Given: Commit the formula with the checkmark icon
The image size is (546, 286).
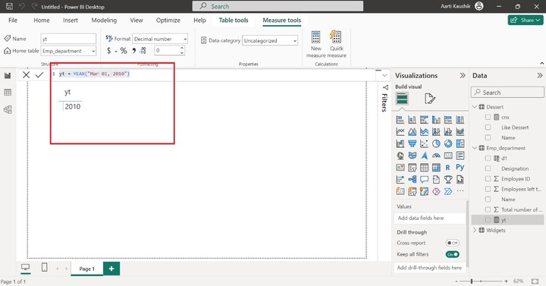Looking at the screenshot, I should point(39,74).
